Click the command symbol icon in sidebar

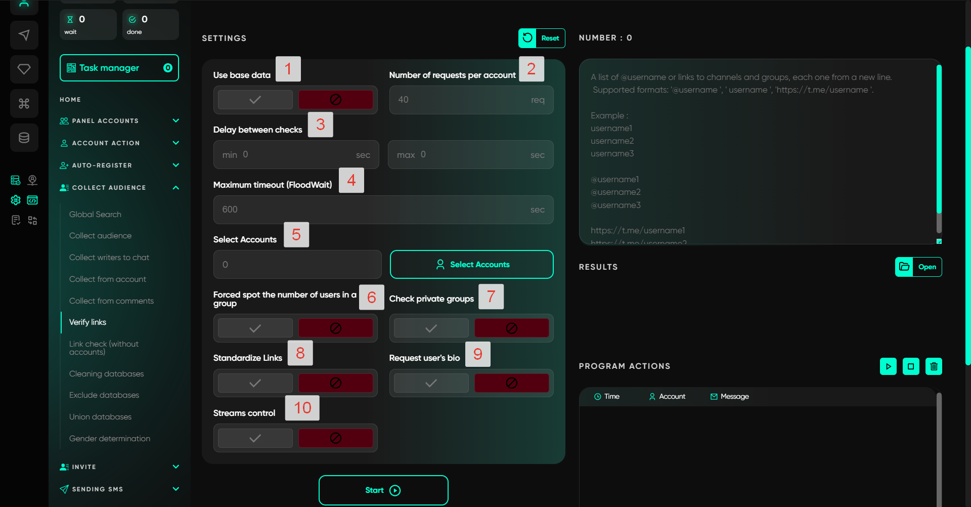24,104
